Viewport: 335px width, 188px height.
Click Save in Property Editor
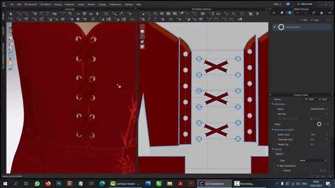323,99
